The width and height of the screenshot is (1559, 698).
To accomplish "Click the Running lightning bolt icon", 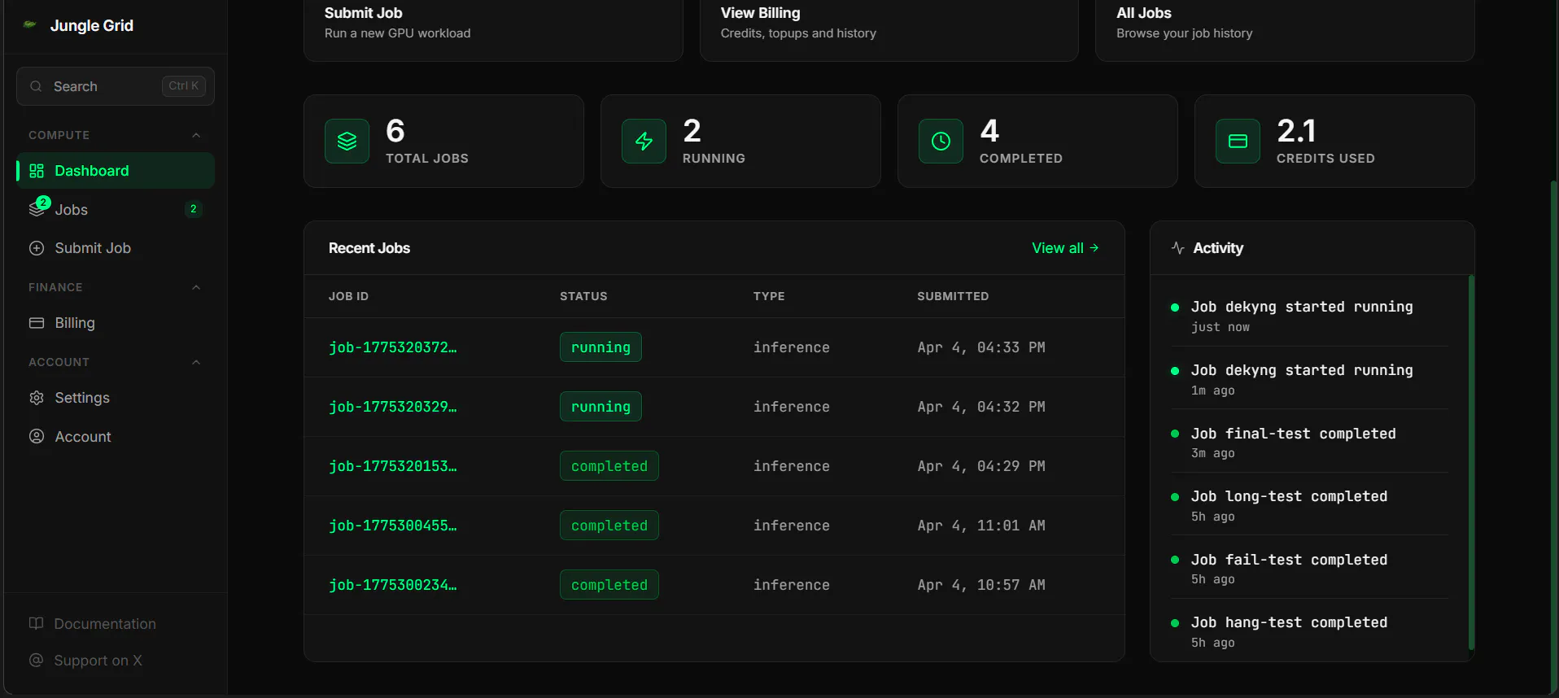I will [644, 142].
